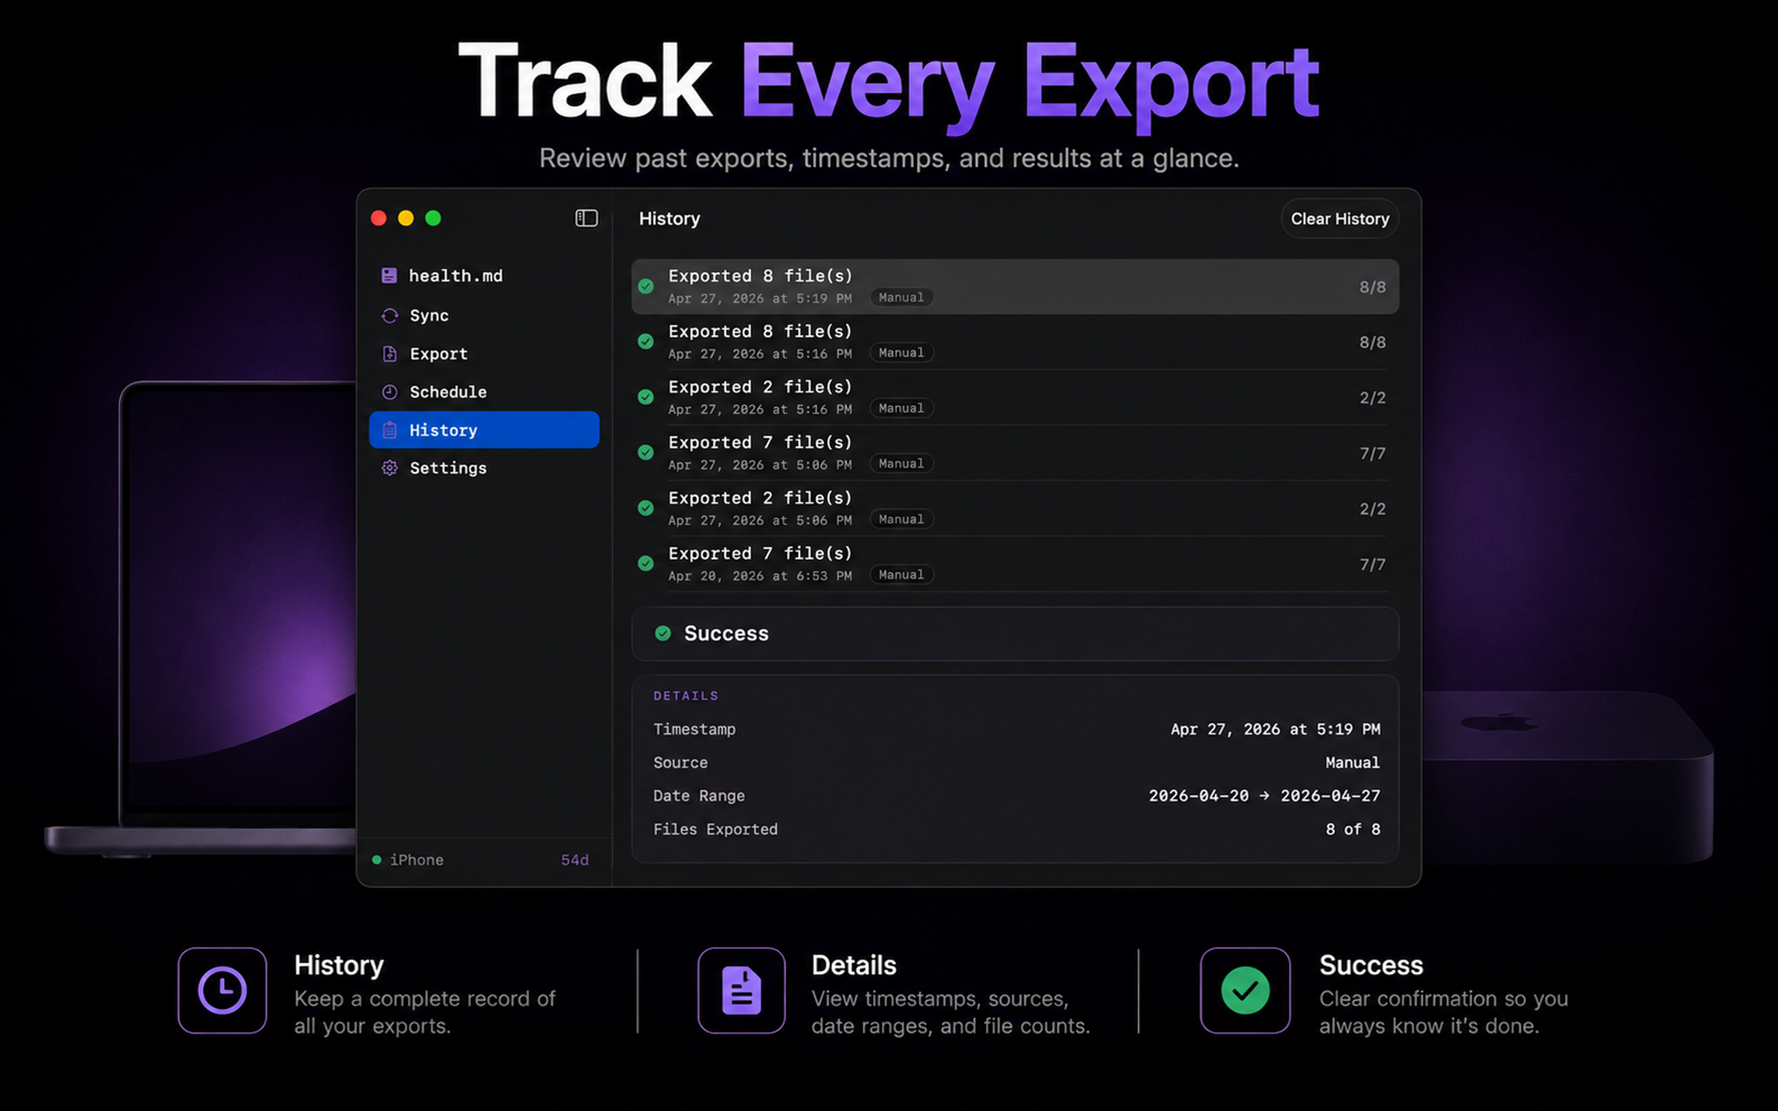
Task: Click the Source value 'Manual' in Details
Action: point(1353,763)
